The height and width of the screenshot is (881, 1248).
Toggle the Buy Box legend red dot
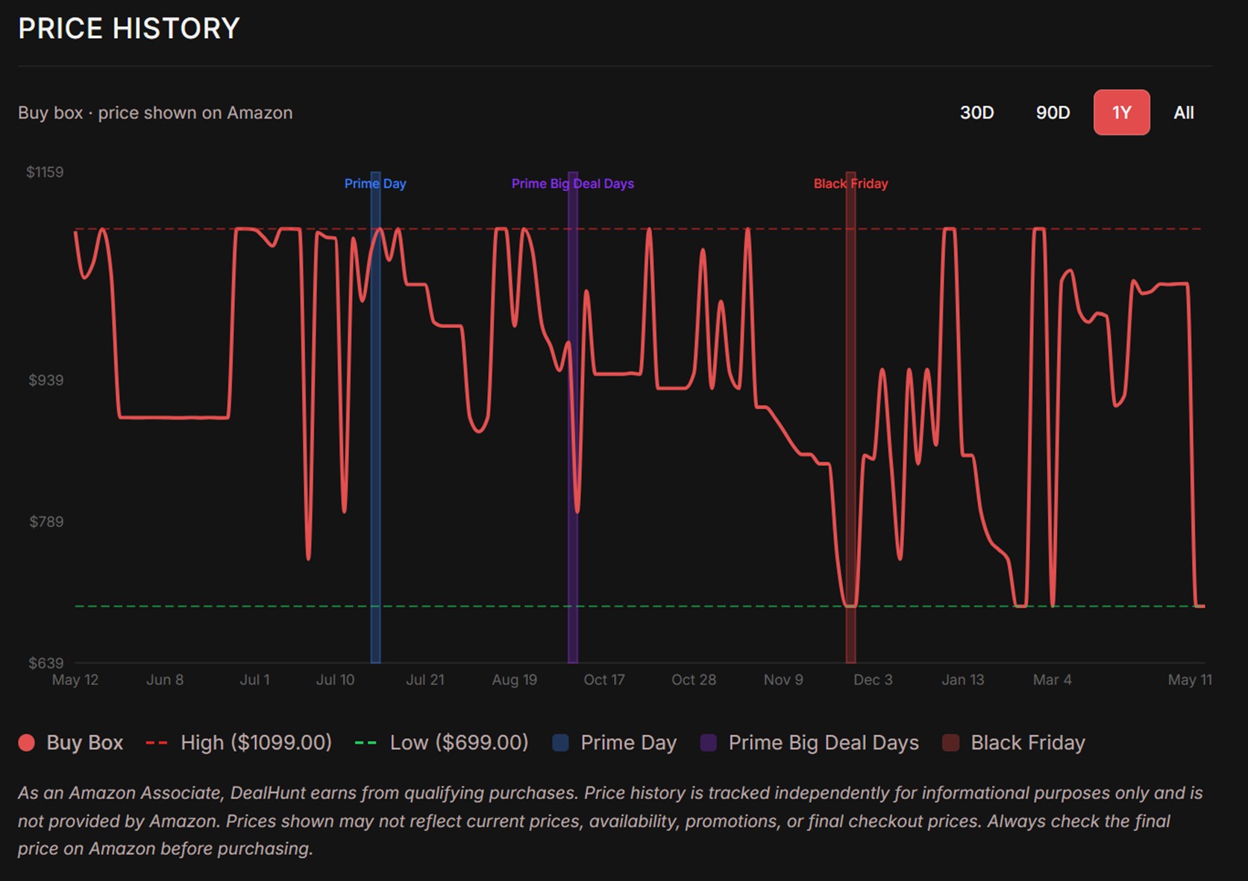27,743
